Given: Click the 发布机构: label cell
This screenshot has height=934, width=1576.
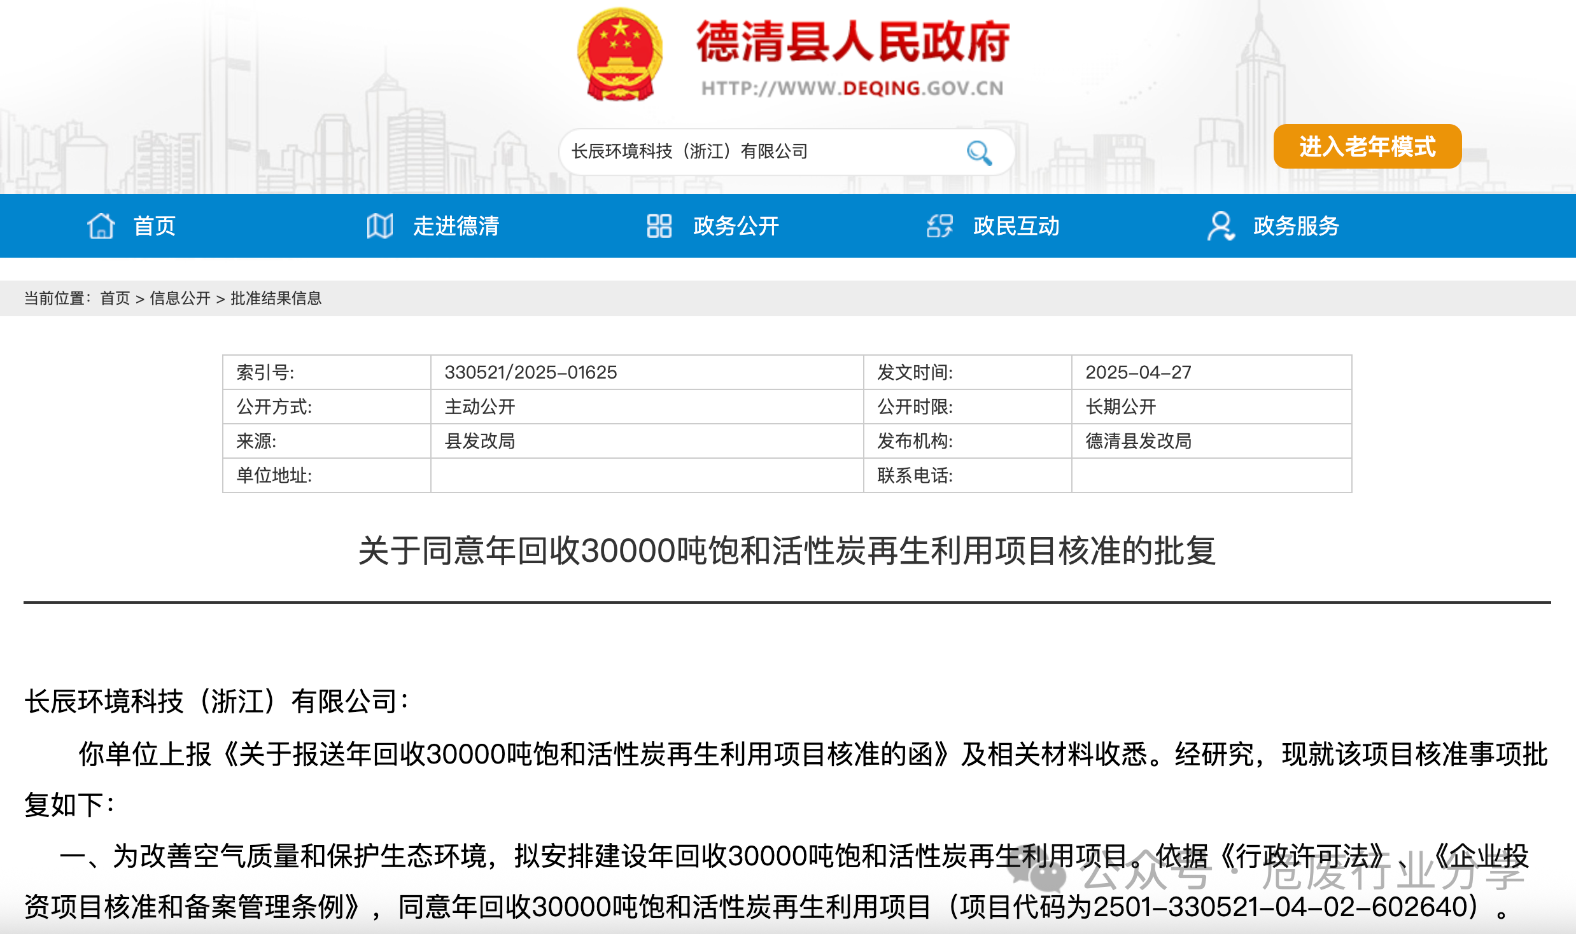Looking at the screenshot, I should 967,441.
